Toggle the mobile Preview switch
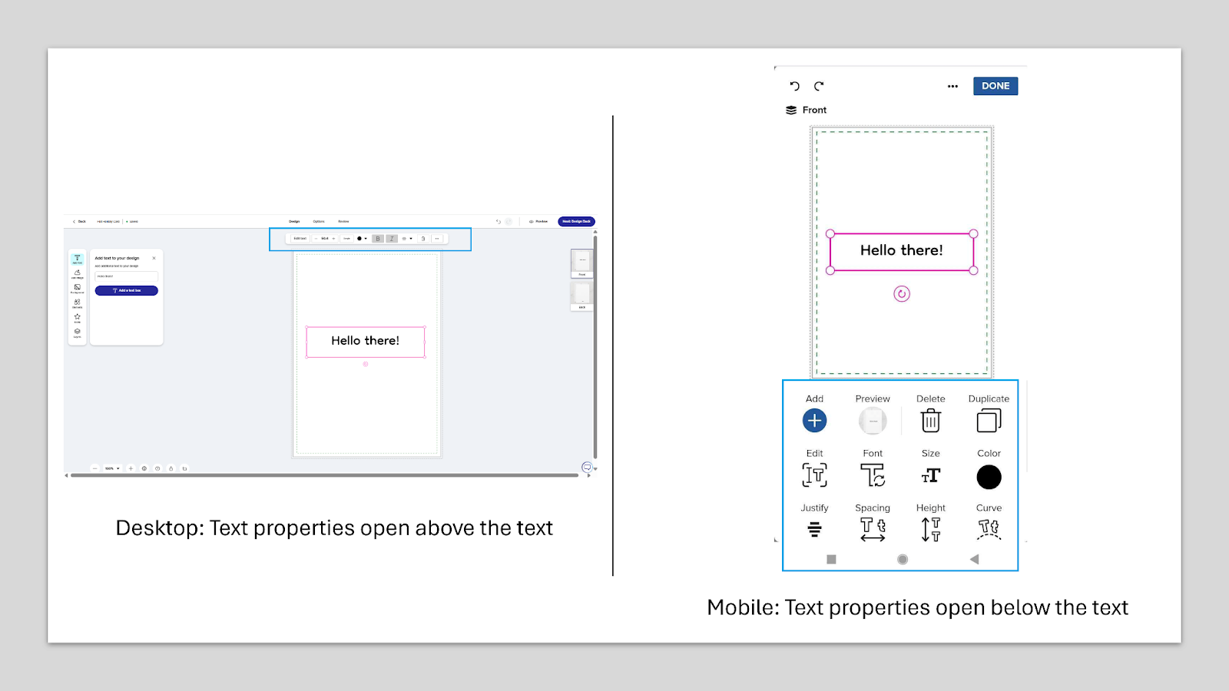This screenshot has width=1229, height=691. click(873, 421)
